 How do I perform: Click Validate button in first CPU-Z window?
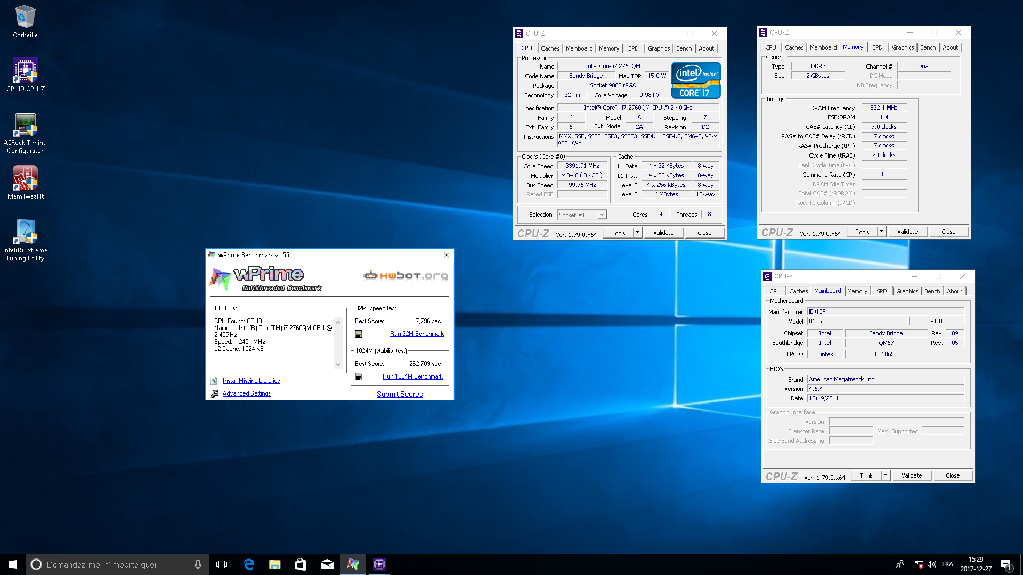click(663, 233)
